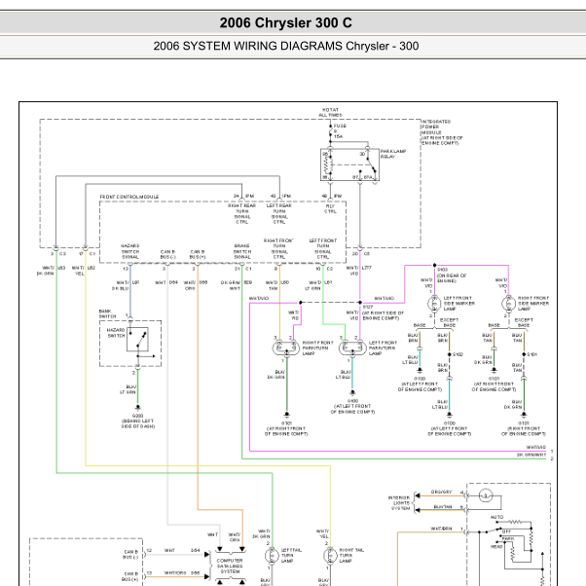Click the left tail turn lamp symbol

[272, 556]
